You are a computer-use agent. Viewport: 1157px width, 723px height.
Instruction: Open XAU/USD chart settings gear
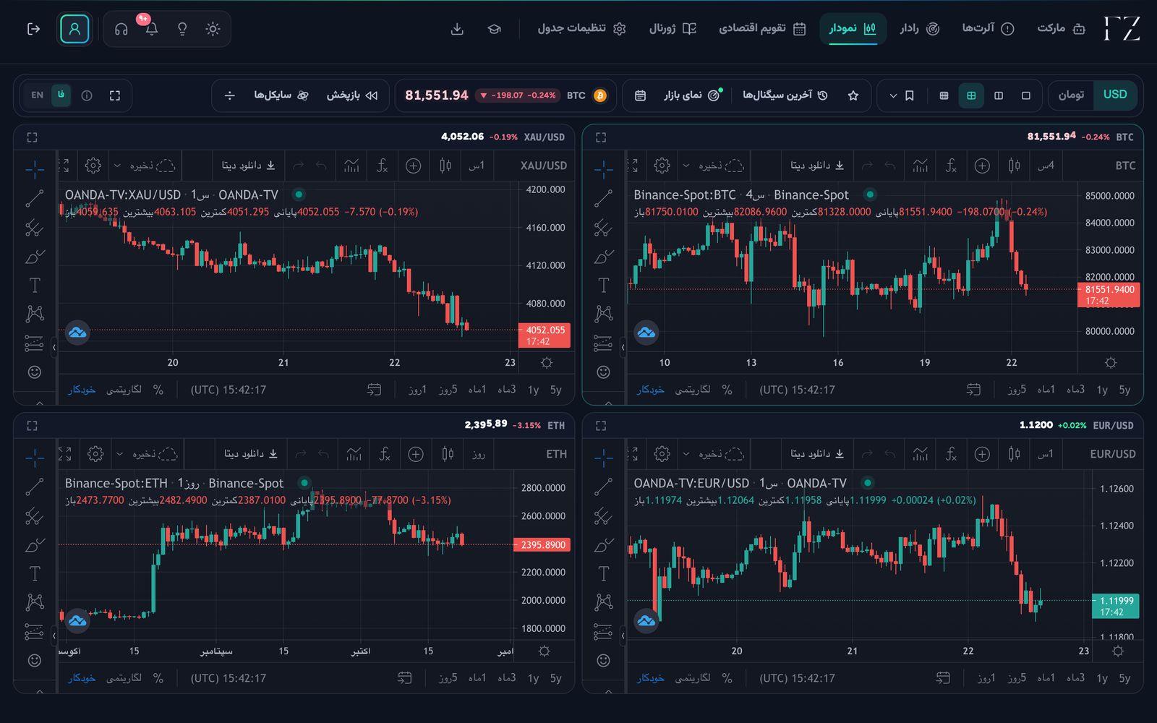pos(93,166)
